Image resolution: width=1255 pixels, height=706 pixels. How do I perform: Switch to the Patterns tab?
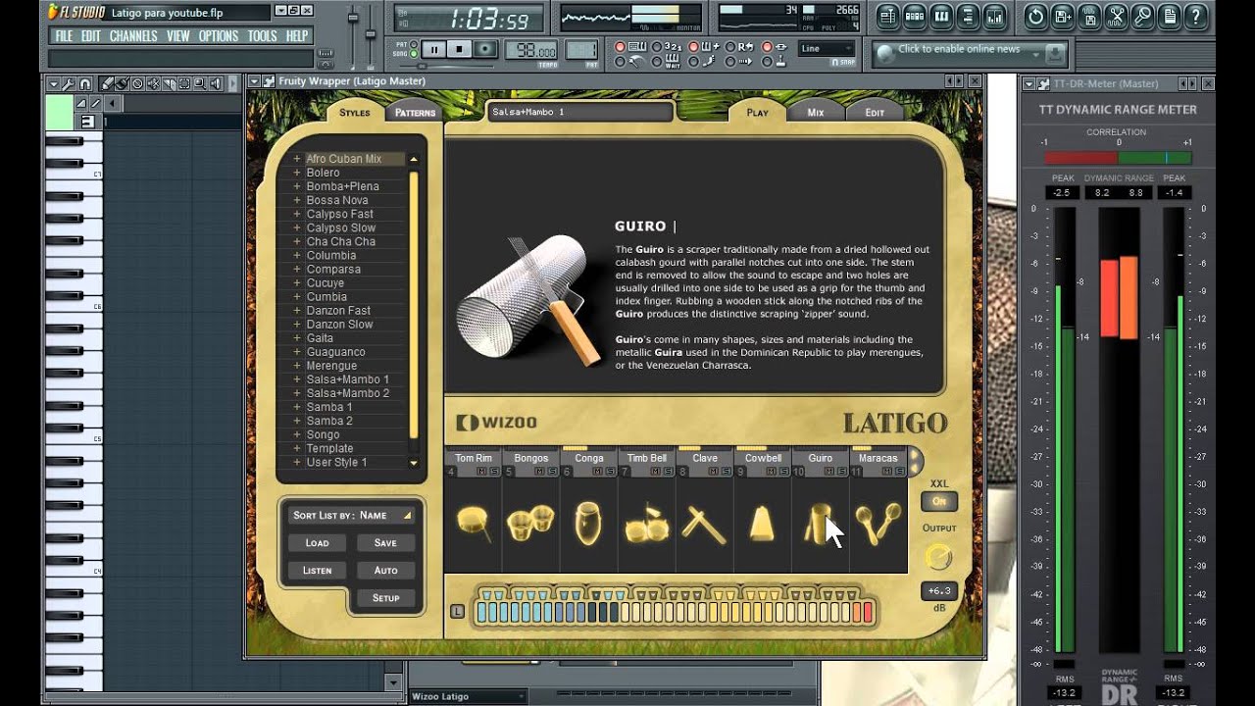coord(415,113)
